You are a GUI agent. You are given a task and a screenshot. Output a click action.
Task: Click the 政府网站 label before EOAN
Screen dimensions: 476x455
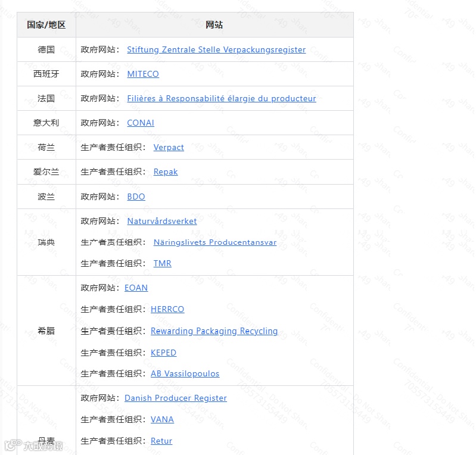[100, 288]
